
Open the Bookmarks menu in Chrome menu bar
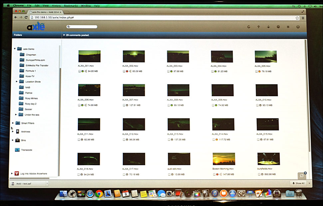(71, 6)
